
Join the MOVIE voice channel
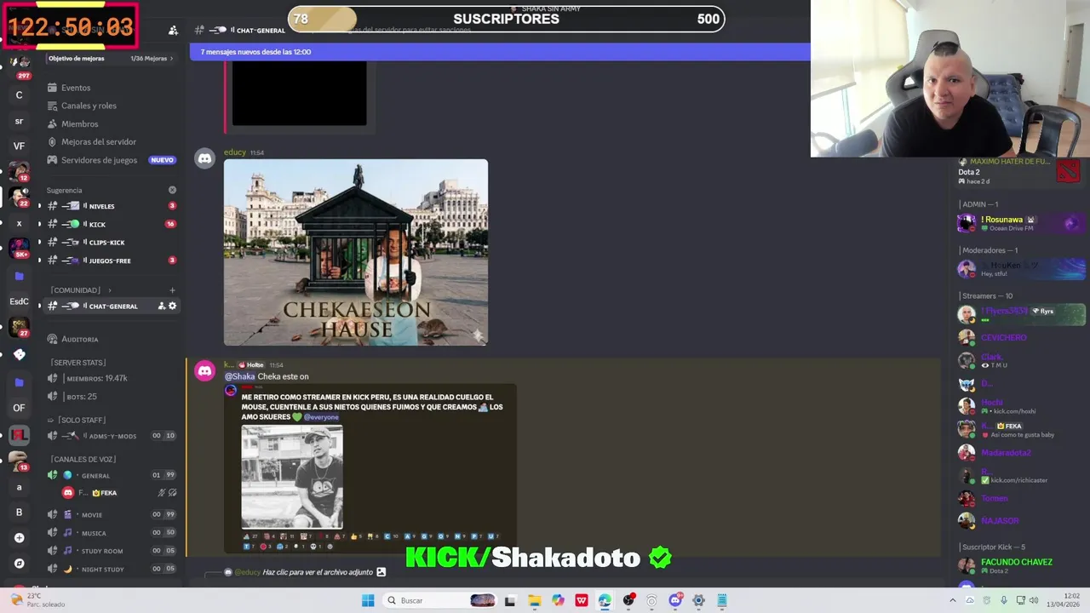(x=112, y=514)
